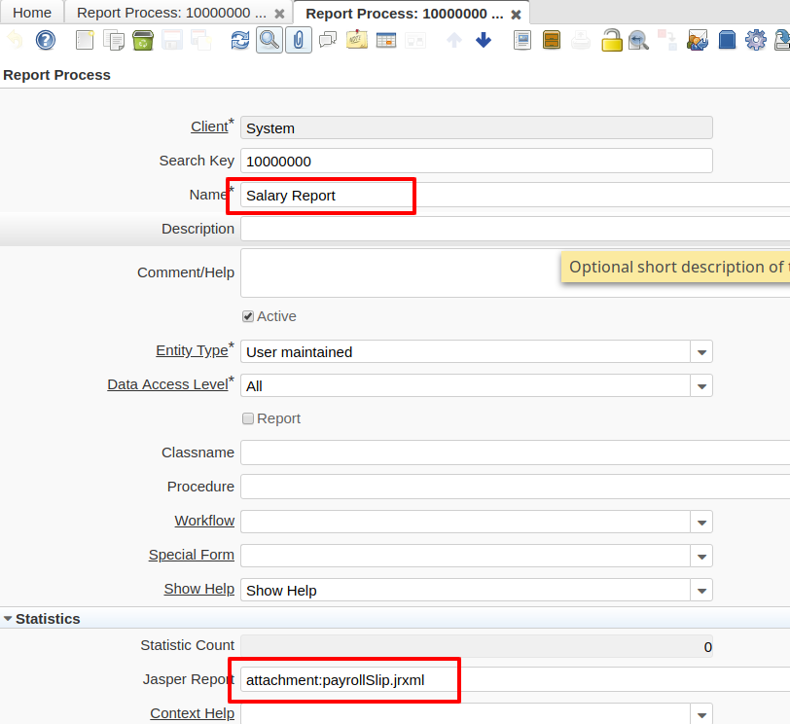This screenshot has height=724, width=790.
Task: Open the Attachment dialog
Action: 298,41
